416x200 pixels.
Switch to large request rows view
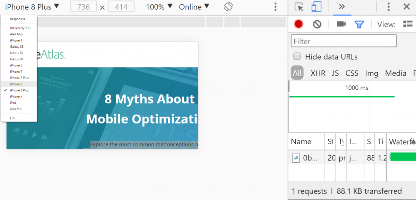coord(408,24)
